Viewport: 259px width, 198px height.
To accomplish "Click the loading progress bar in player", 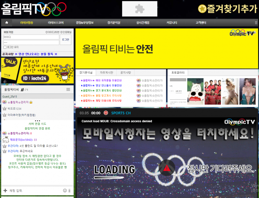I will [x=109, y=178].
